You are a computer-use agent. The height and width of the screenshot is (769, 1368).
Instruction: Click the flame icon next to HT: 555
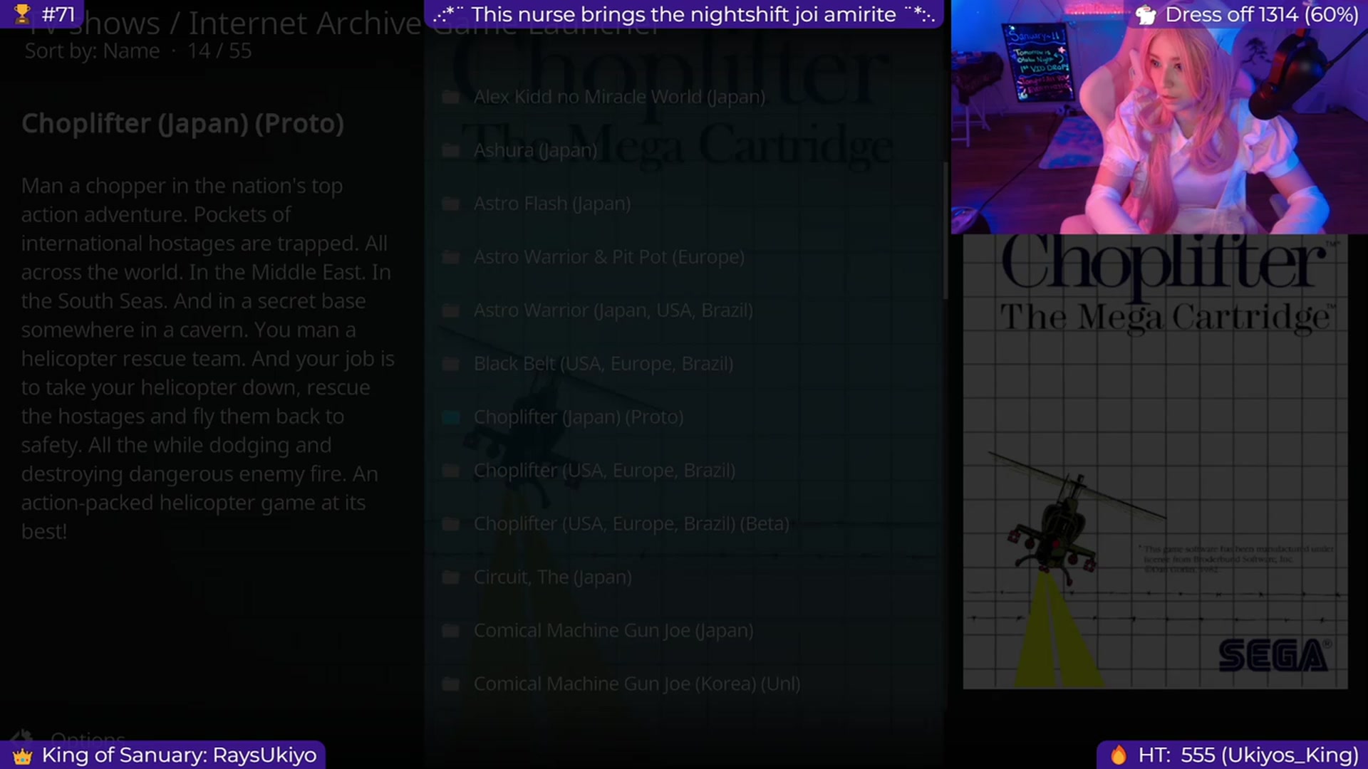coord(1119,755)
